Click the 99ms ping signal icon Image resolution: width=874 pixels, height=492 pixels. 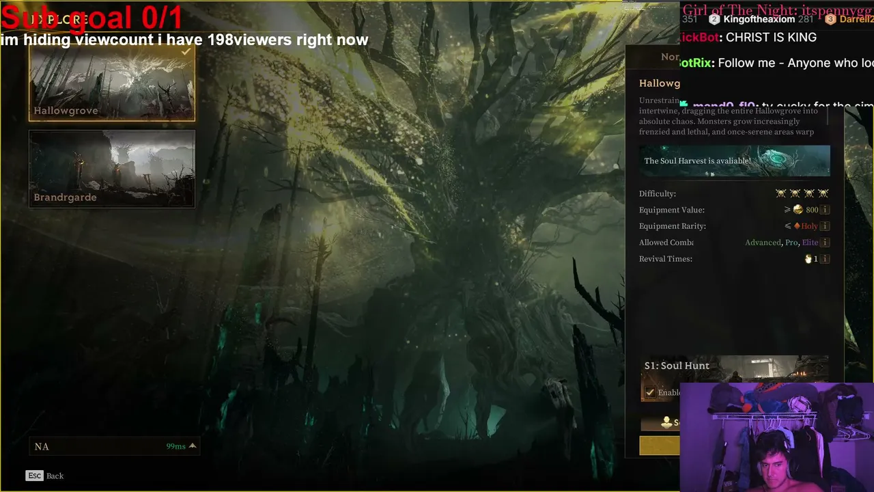click(193, 446)
